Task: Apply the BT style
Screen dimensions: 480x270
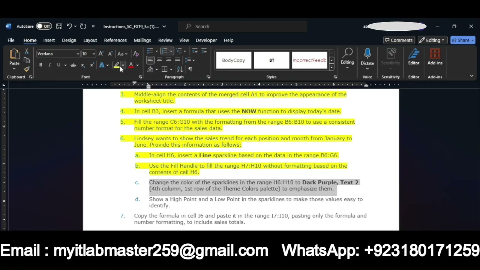Action: click(271, 60)
